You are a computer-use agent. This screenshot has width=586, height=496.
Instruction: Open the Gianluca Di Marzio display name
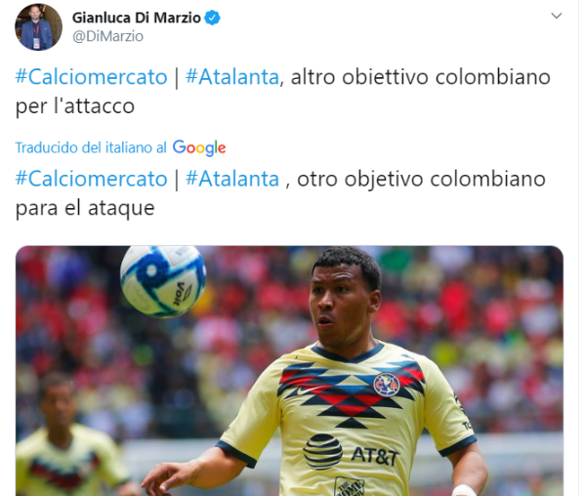(x=137, y=18)
